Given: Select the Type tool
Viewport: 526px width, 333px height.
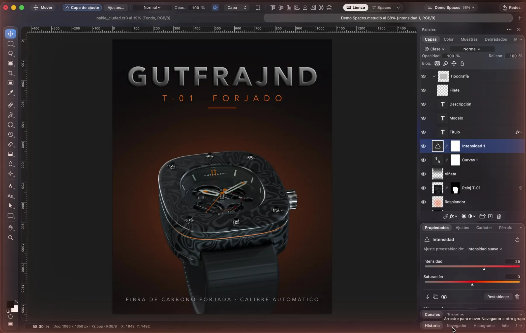Looking at the screenshot, I should pyautogui.click(x=11, y=196).
